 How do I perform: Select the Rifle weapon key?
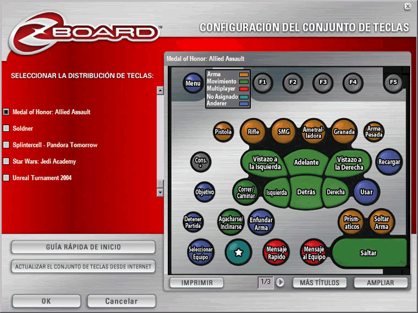pyautogui.click(x=253, y=132)
